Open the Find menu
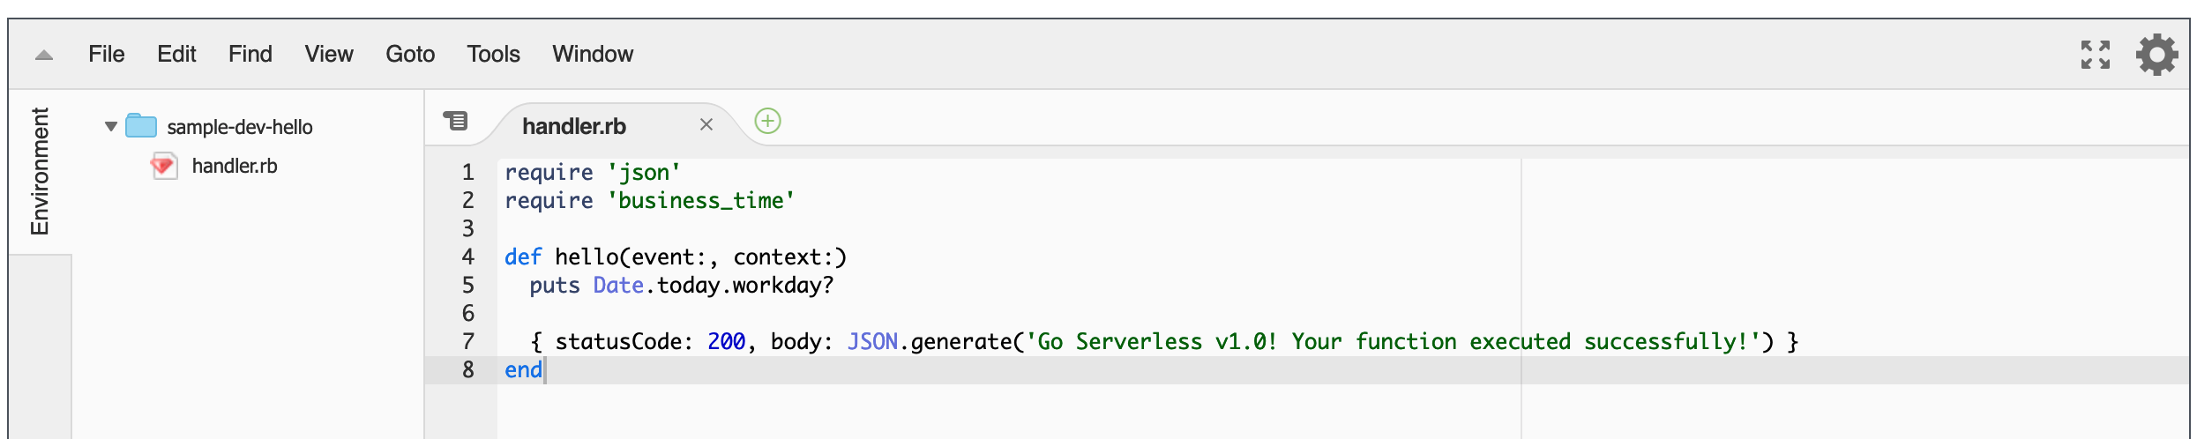The image size is (2212, 439). [x=250, y=55]
